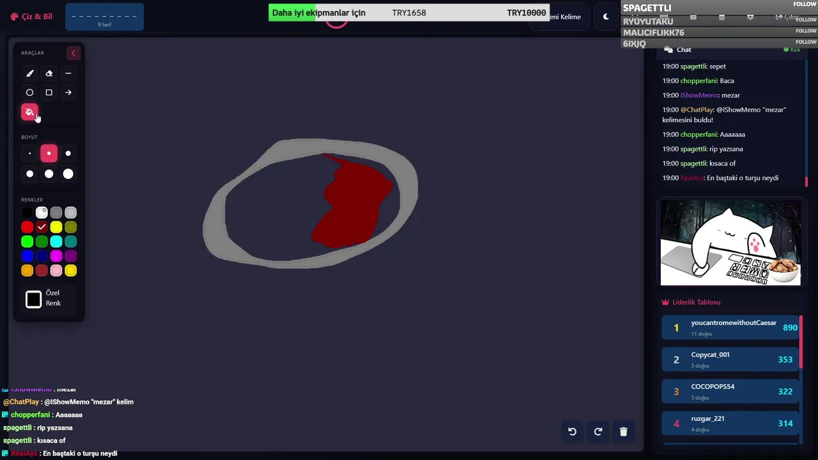Pick the orange color swatch
Image resolution: width=818 pixels, height=460 pixels.
27,271
